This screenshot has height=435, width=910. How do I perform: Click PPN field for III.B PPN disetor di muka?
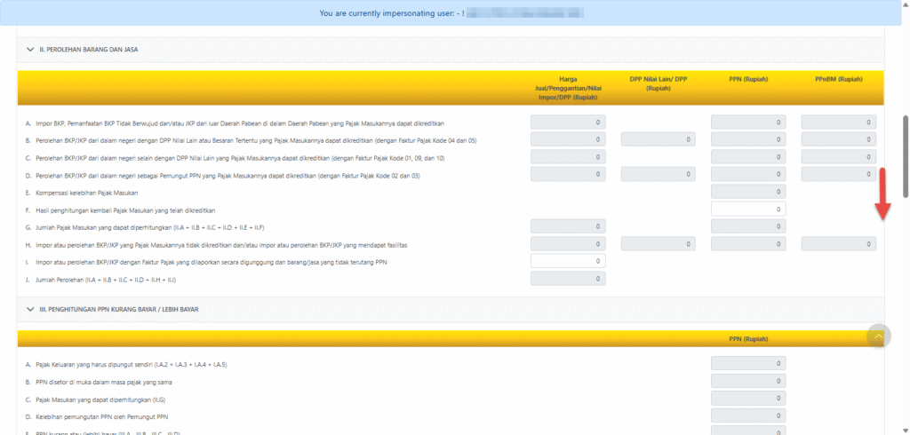[x=747, y=381]
